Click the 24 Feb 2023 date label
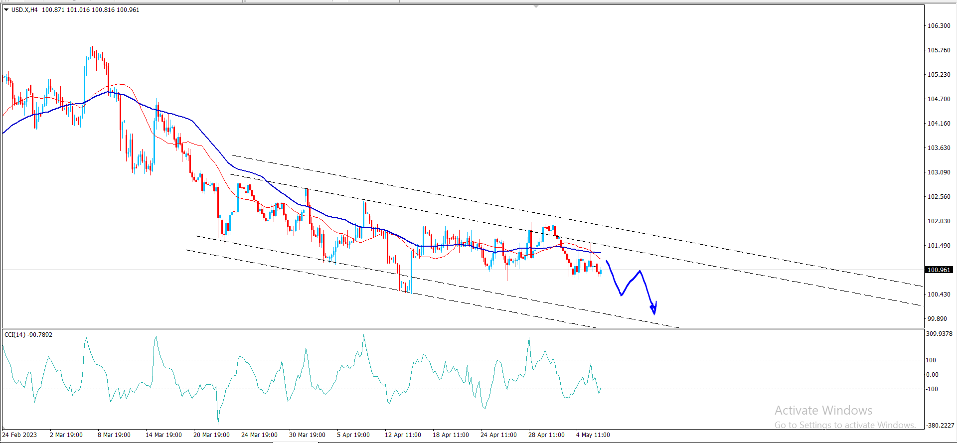Viewport: 957px width, 443px height. click(x=19, y=435)
